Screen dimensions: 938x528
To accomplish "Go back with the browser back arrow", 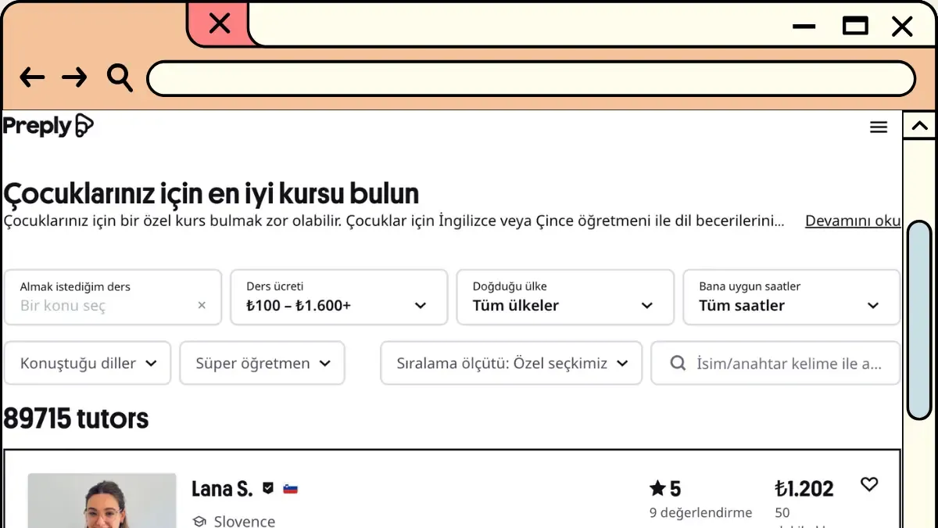I will click(x=32, y=77).
